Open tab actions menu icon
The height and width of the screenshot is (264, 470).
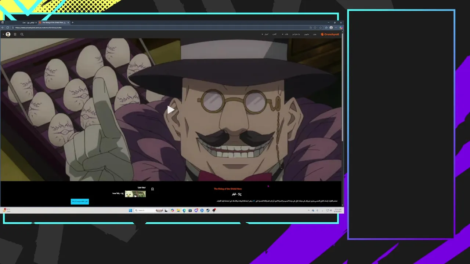tap(3, 22)
